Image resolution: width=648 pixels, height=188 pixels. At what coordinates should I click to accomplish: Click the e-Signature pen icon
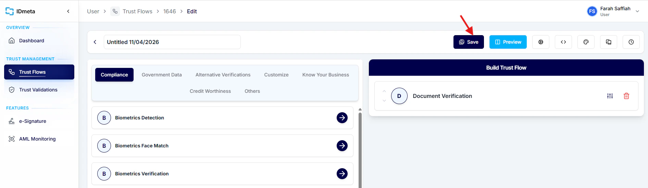[12, 121]
